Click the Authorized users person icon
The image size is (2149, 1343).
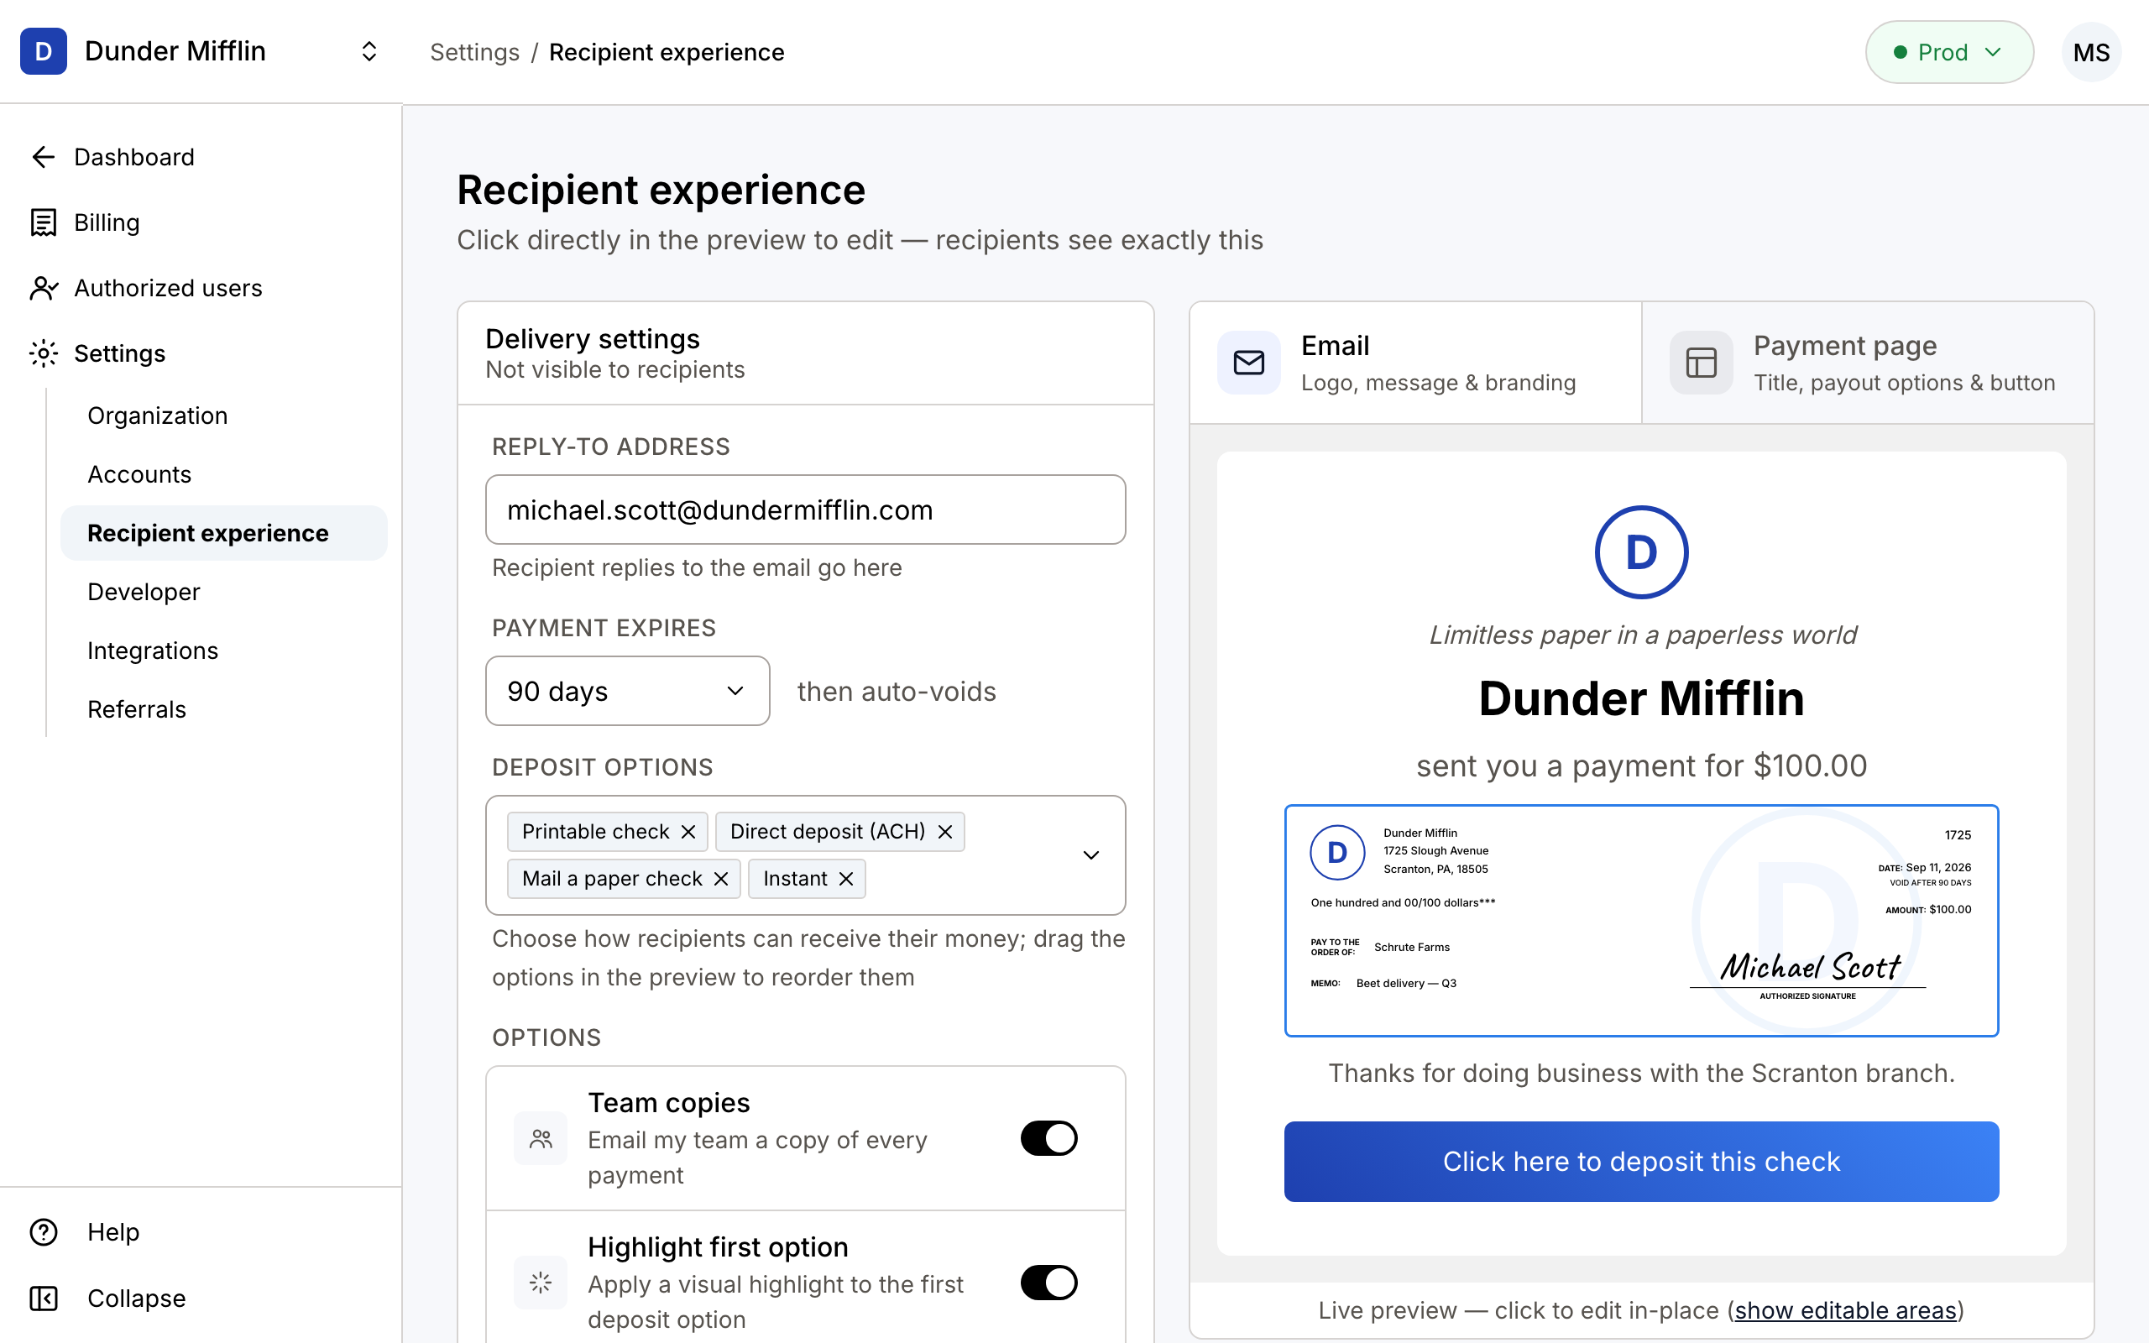pyautogui.click(x=44, y=289)
